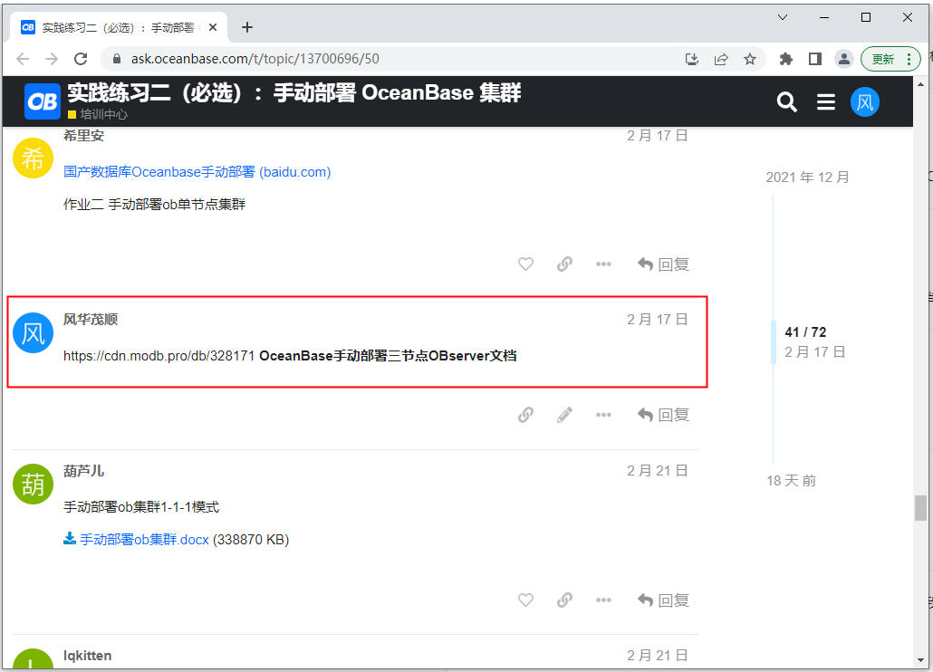Click the page vertical scrollbar thumb
Viewport: 933px width, 672px height.
920,508
